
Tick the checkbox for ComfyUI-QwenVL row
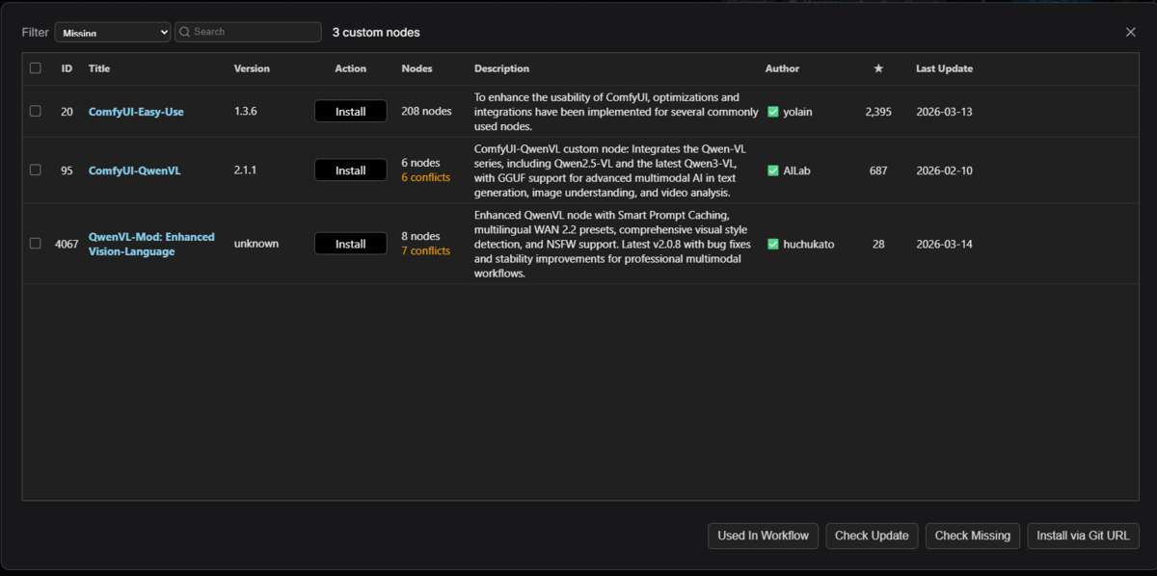pyautogui.click(x=36, y=170)
